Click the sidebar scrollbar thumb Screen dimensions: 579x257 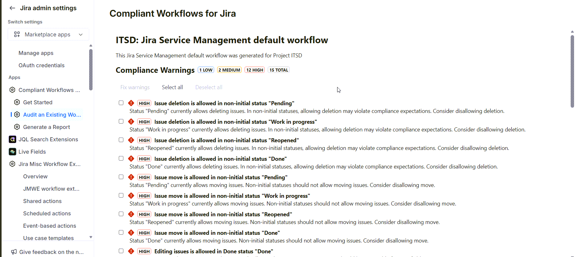[91, 70]
